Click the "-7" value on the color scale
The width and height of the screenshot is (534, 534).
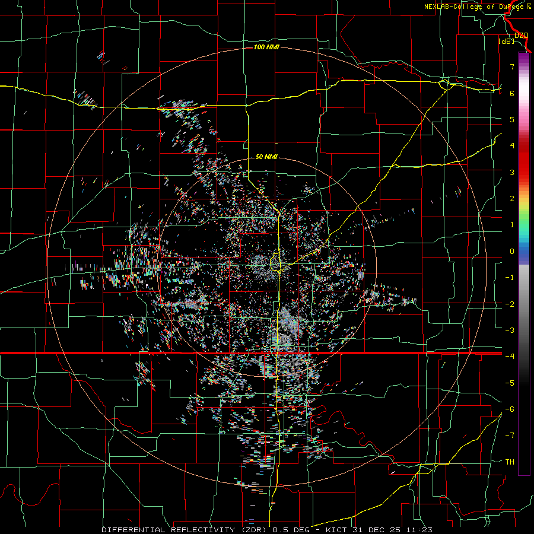[510, 436]
